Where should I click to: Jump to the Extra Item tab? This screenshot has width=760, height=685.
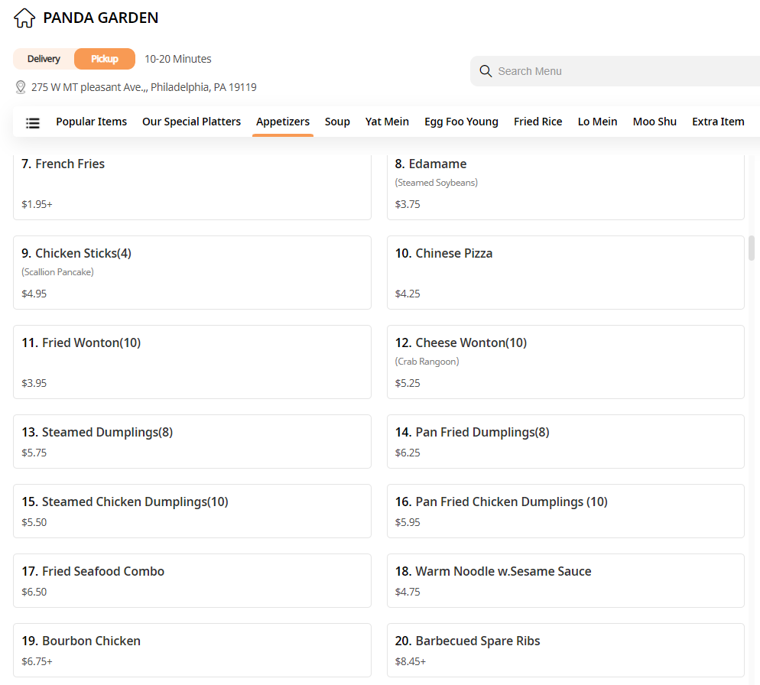(718, 122)
